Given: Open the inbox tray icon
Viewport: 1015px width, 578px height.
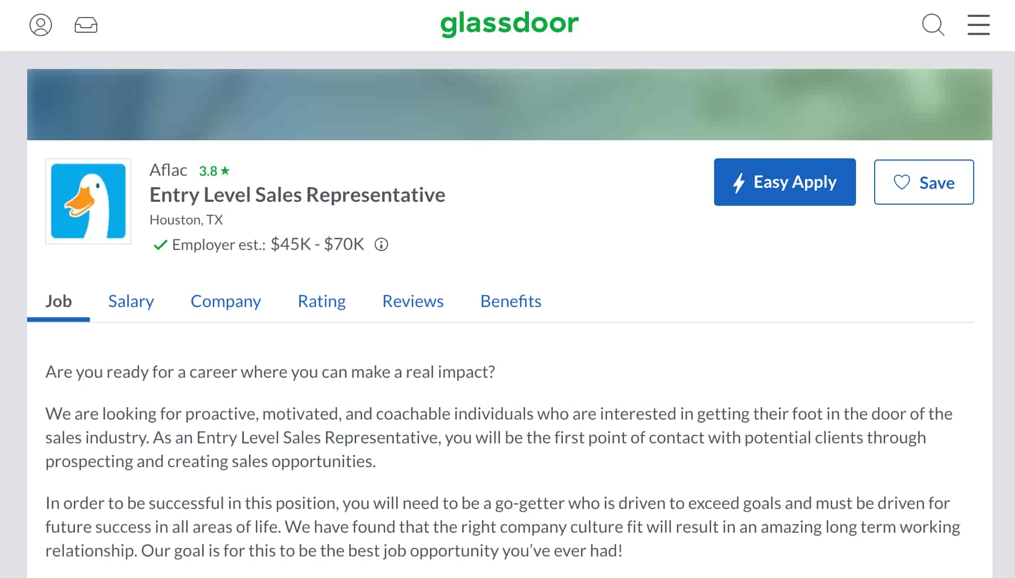Looking at the screenshot, I should coord(86,25).
